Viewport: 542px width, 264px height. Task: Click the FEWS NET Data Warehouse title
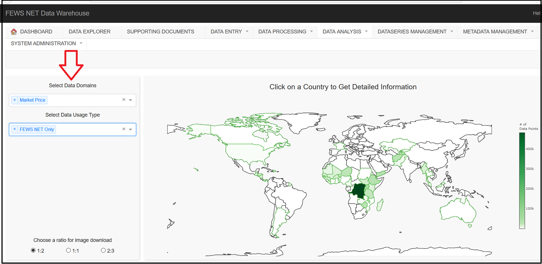47,13
